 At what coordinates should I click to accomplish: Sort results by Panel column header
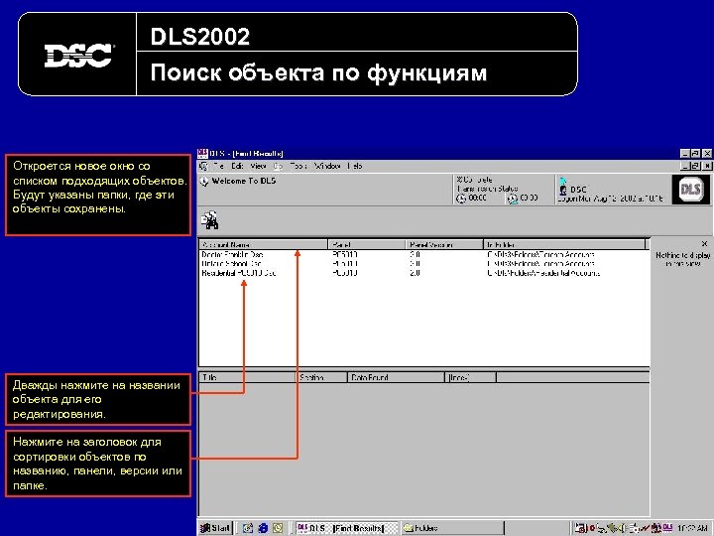coord(367,245)
